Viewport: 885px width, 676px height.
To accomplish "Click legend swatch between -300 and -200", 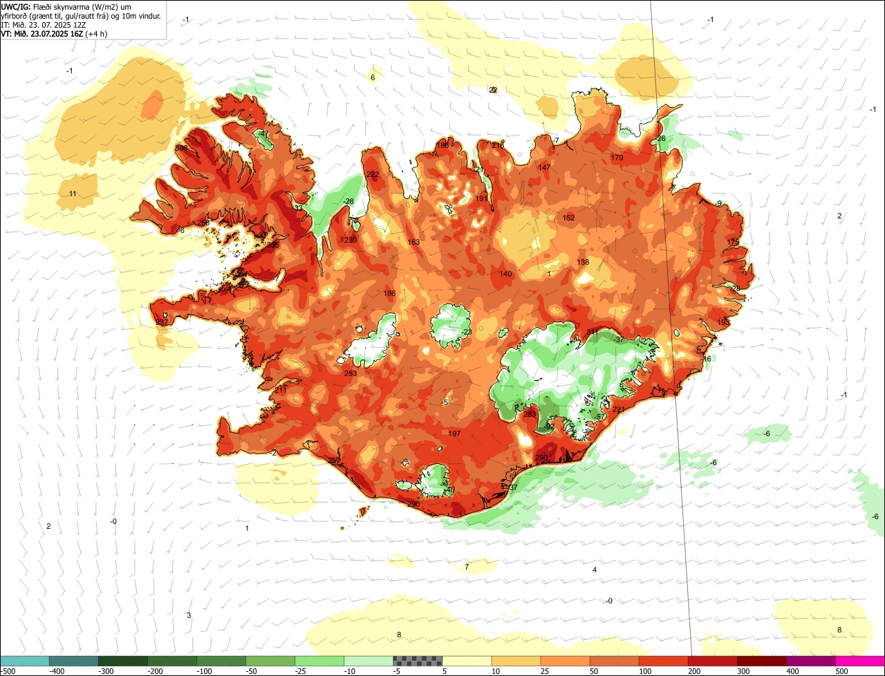I will (x=123, y=661).
